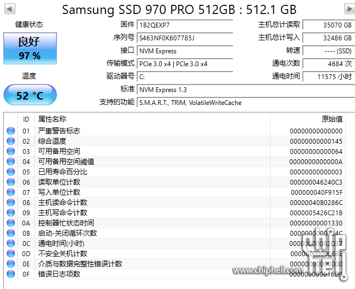Screen dimensions: 355x289
Task: Go to previous disk with left arrow
Action: click(10, 9)
